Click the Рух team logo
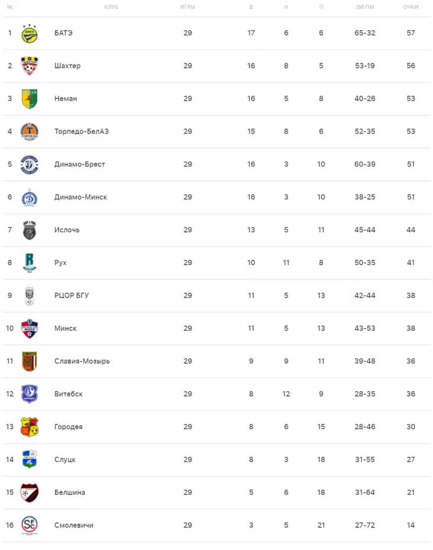The height and width of the screenshot is (550, 433). (30, 262)
